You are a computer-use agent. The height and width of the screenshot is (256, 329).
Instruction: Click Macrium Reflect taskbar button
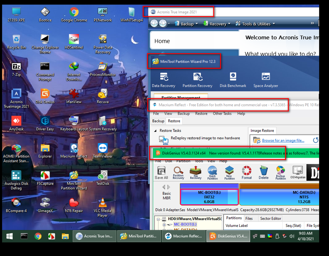click(x=183, y=236)
